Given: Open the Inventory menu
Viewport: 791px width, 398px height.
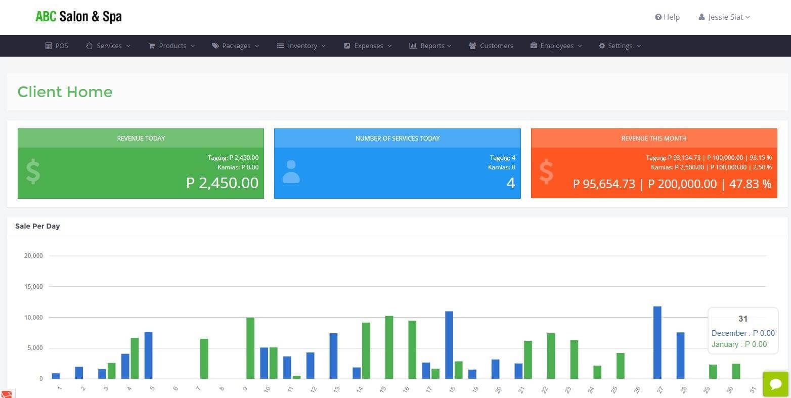Looking at the screenshot, I should pyautogui.click(x=301, y=46).
